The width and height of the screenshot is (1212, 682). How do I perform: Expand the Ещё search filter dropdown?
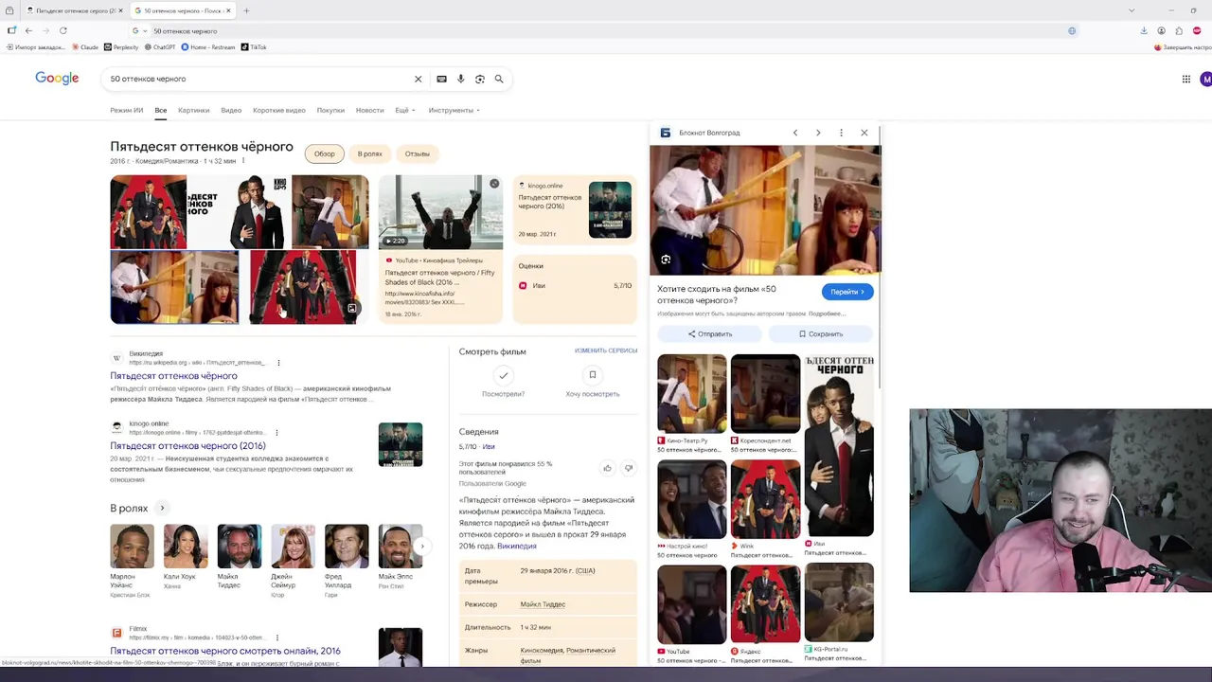tap(404, 110)
